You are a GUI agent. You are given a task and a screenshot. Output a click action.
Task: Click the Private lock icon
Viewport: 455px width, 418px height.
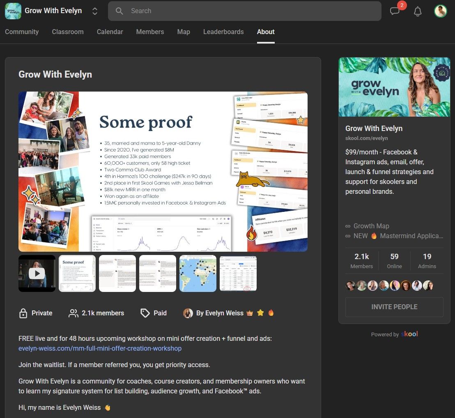point(23,313)
